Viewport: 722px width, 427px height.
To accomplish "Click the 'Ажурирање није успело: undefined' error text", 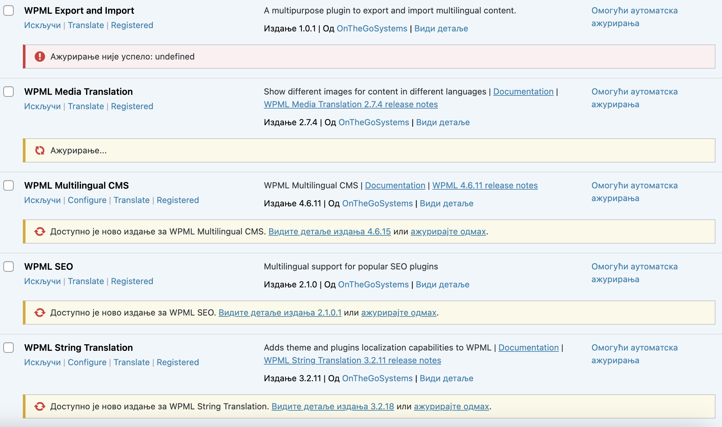I will pos(123,57).
